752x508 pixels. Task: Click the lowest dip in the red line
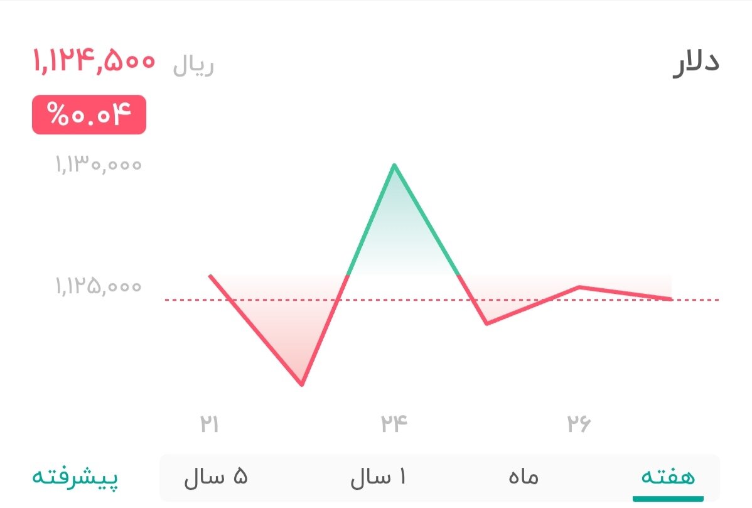[302, 382]
